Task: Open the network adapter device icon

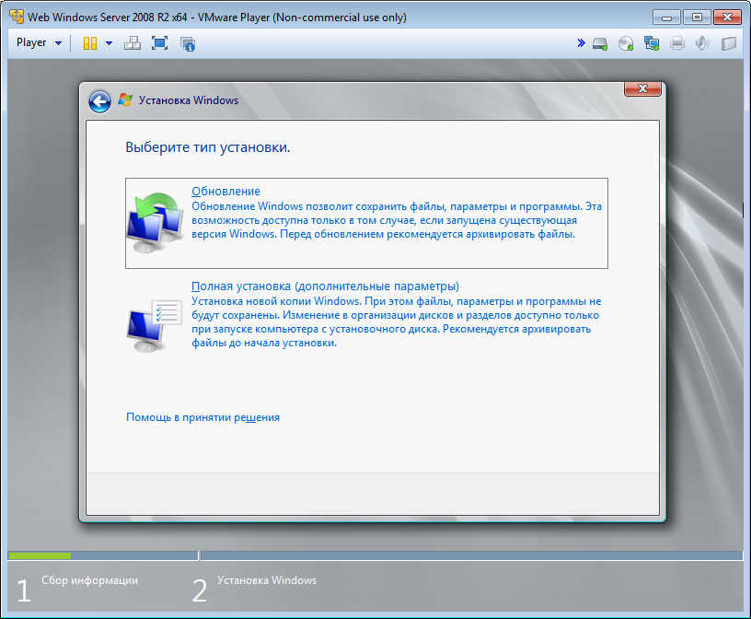Action: pyautogui.click(x=652, y=43)
